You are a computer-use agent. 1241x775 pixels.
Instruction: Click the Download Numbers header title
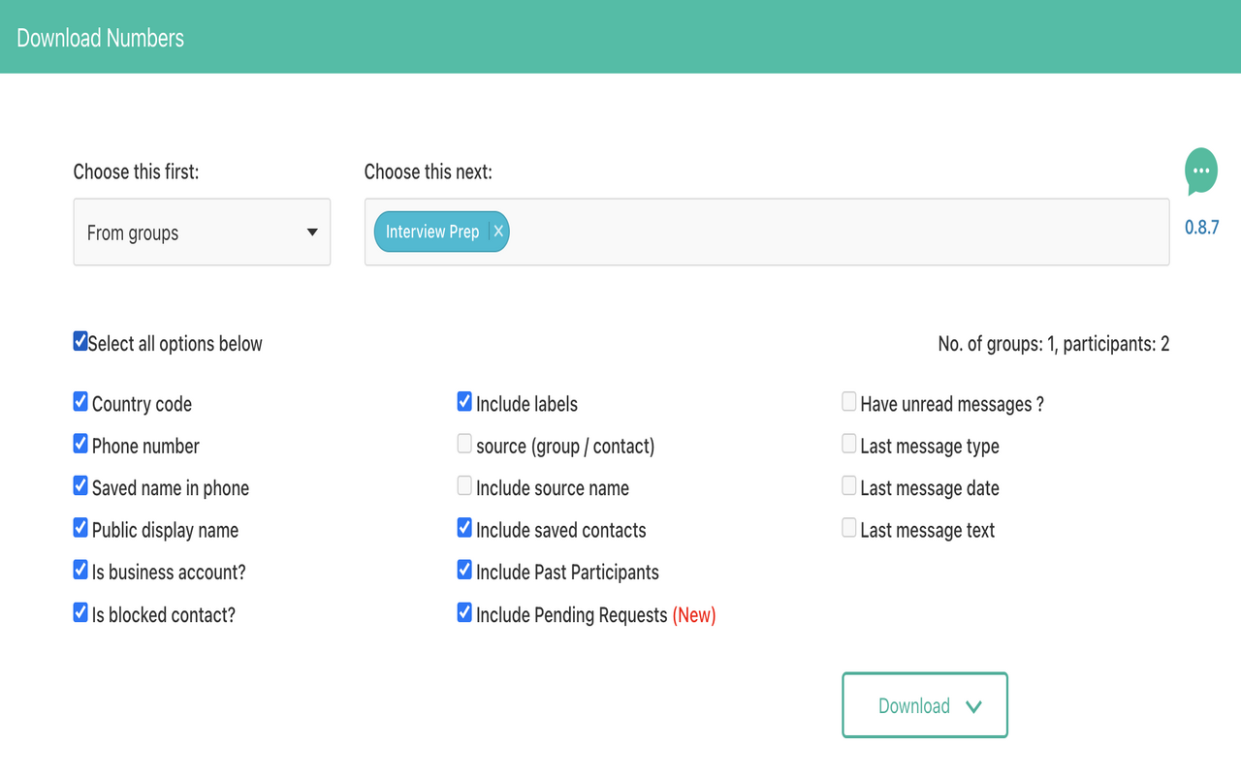101,38
